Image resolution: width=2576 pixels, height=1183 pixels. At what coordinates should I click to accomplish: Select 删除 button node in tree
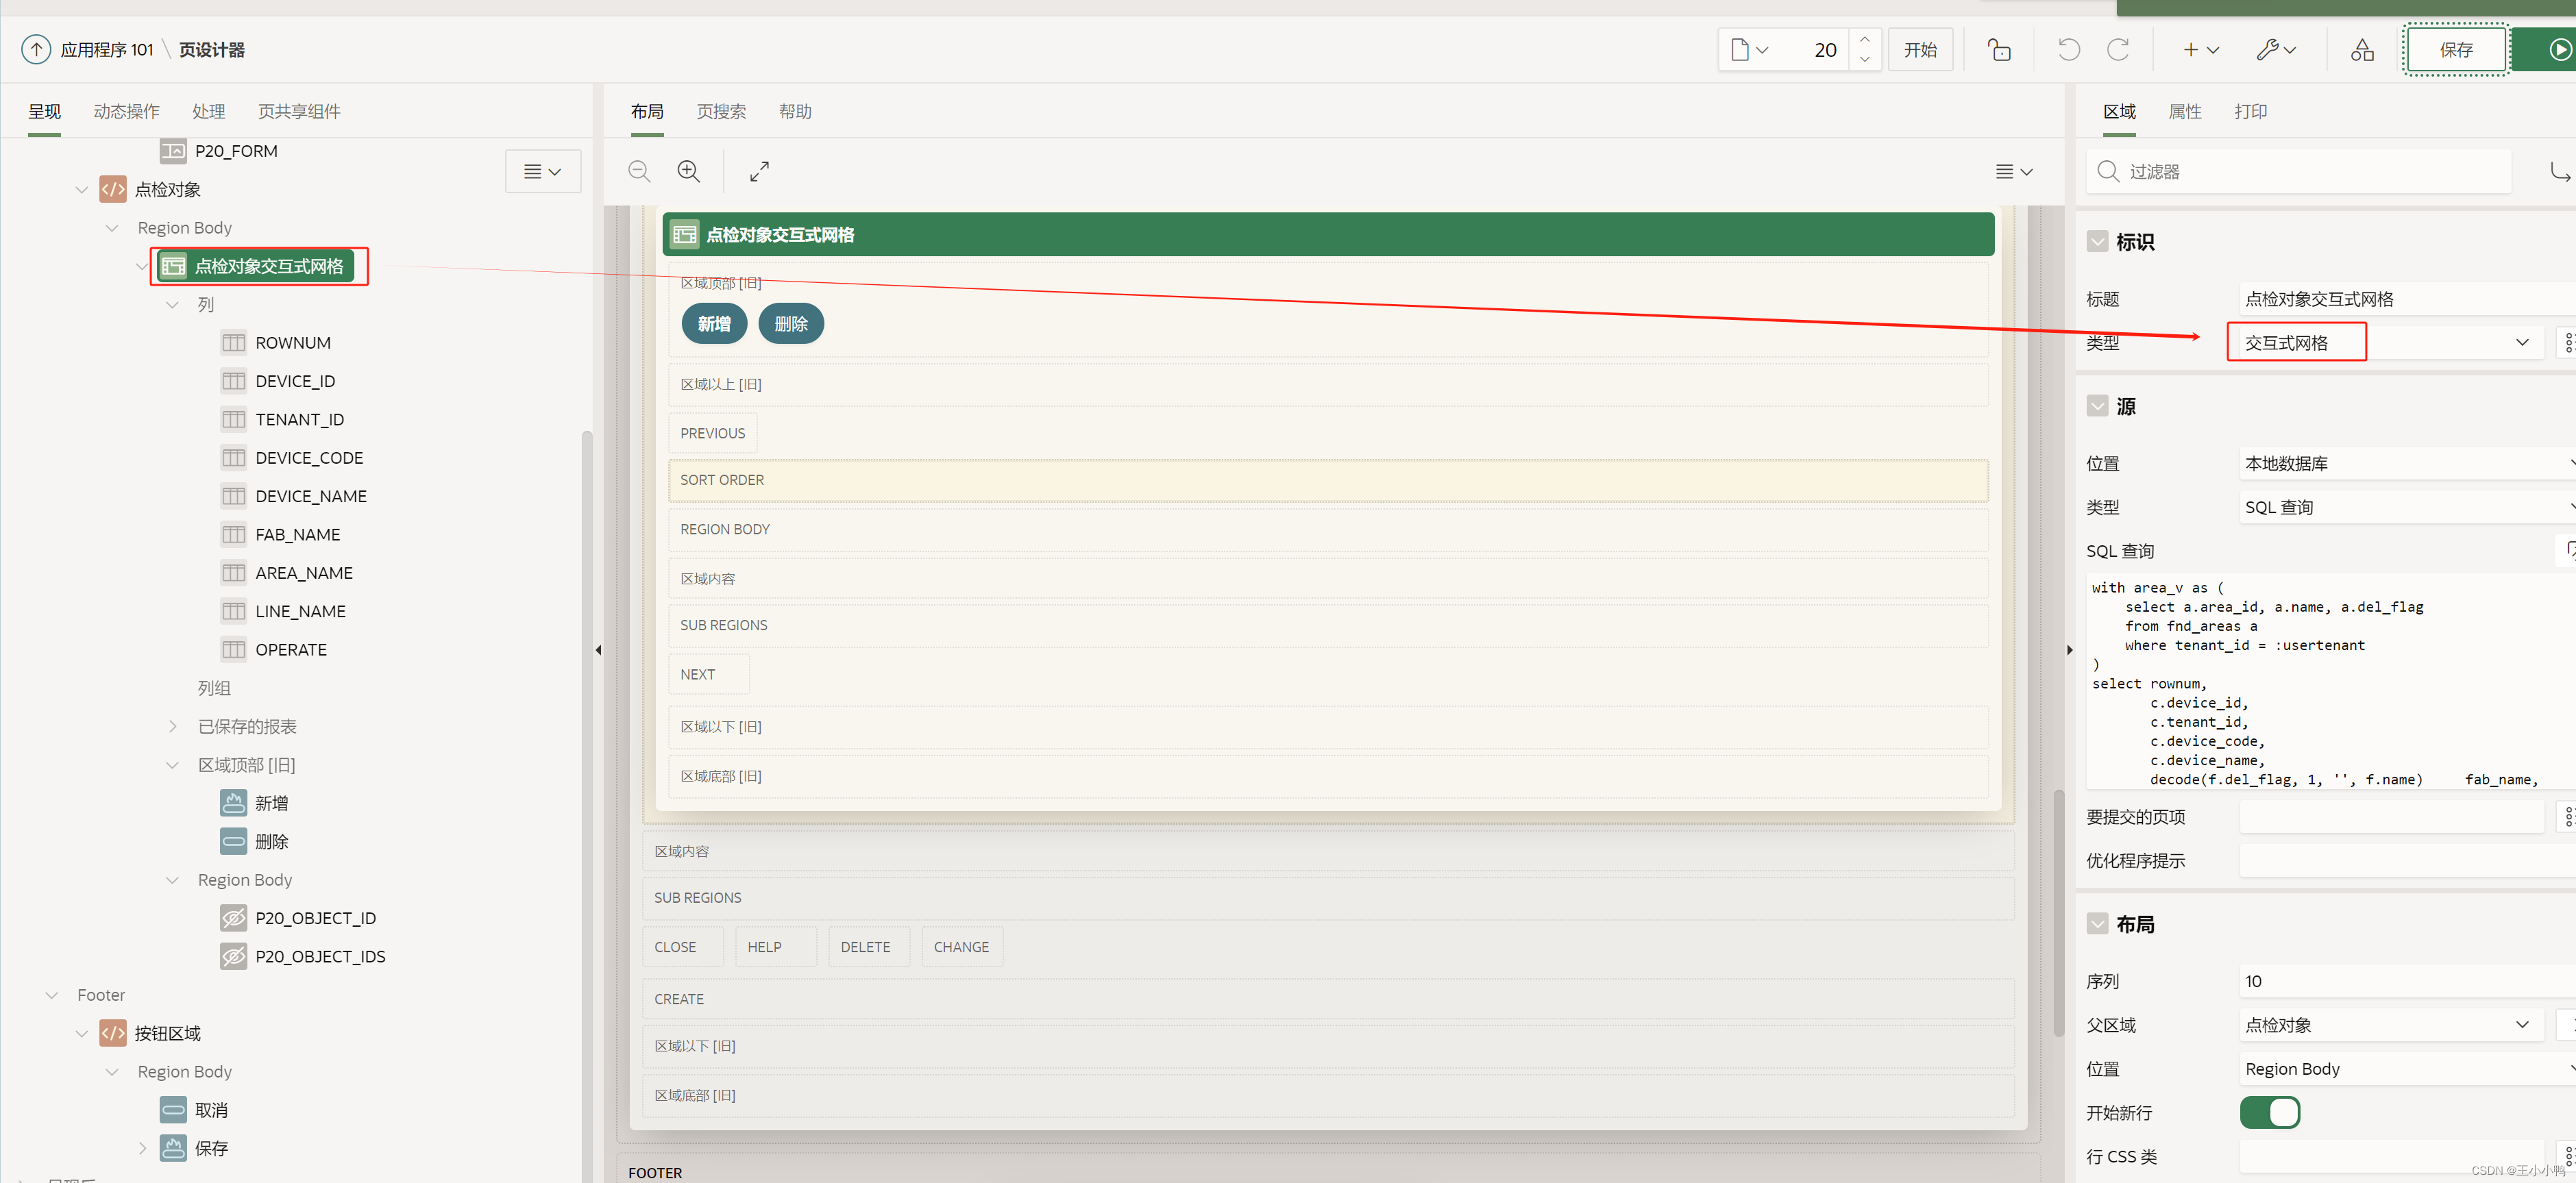[271, 842]
